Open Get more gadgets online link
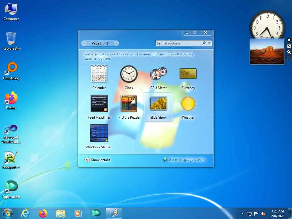 click(x=185, y=160)
